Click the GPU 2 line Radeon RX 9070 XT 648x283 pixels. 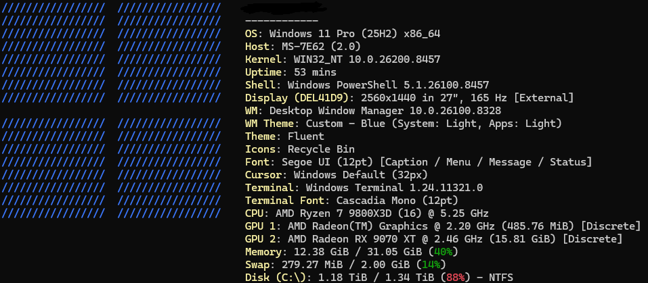433,239
